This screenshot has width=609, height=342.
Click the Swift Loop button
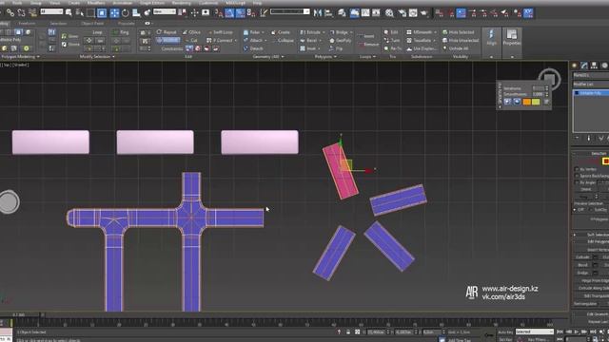click(221, 32)
